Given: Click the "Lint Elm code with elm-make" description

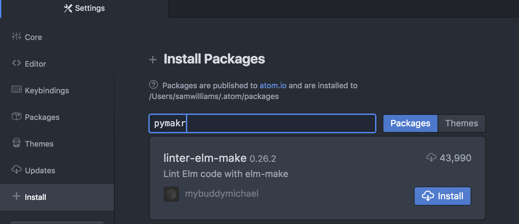Looking at the screenshot, I should (x=226, y=174).
